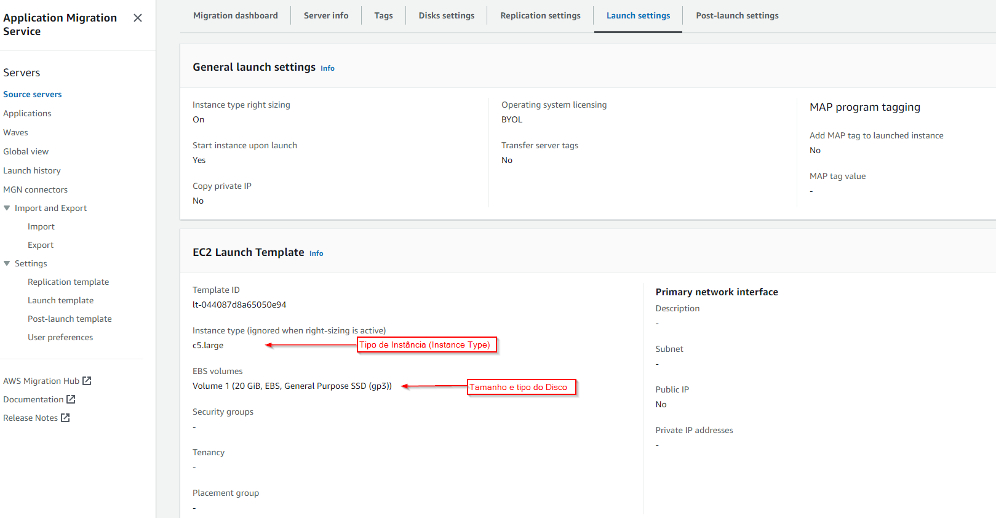The height and width of the screenshot is (518, 996).
Task: Click external link icon next to Release Notes
Action: (x=65, y=418)
